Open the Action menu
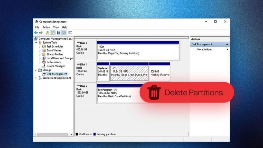Image resolution: width=263 pixels, height=148 pixels. [46, 27]
